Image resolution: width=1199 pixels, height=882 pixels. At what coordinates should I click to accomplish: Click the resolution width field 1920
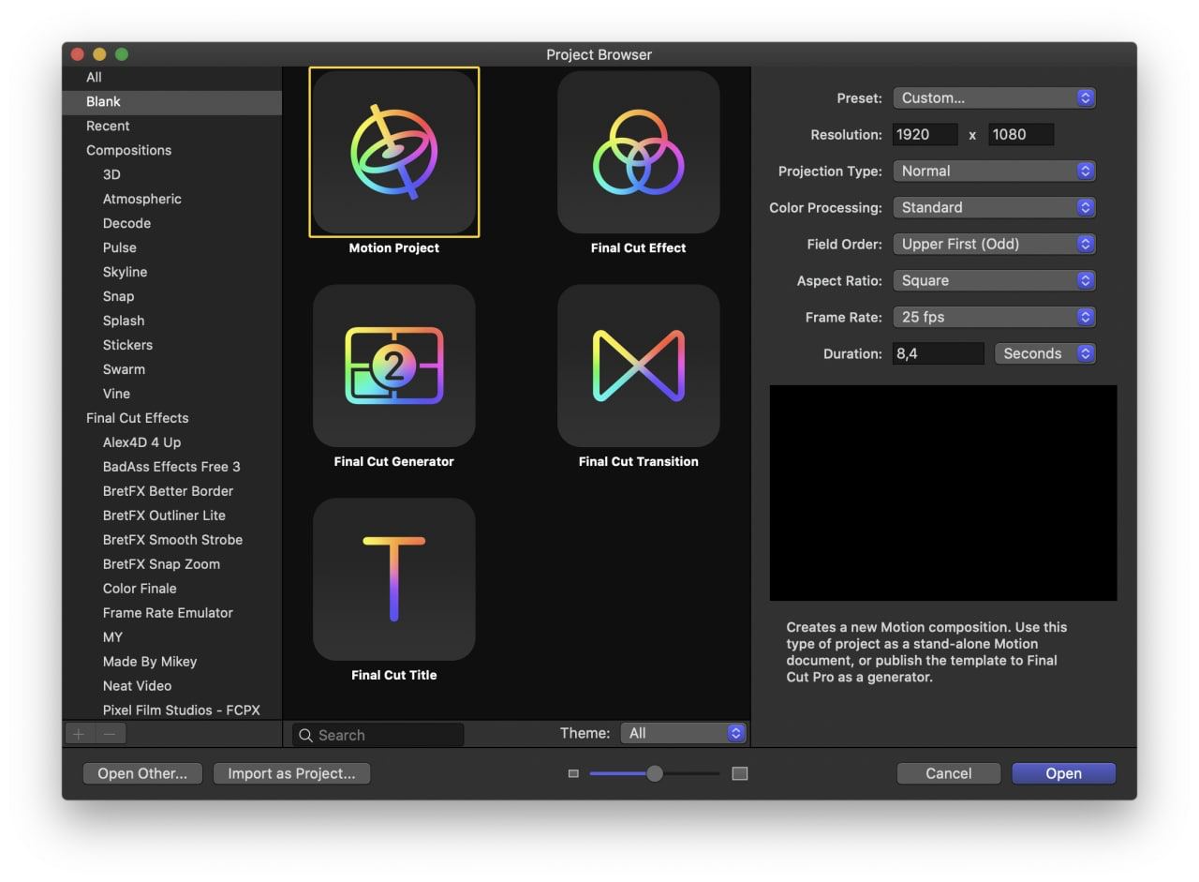click(925, 134)
